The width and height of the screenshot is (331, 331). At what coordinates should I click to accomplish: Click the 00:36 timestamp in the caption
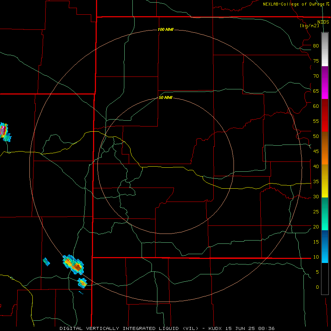pos(266,328)
